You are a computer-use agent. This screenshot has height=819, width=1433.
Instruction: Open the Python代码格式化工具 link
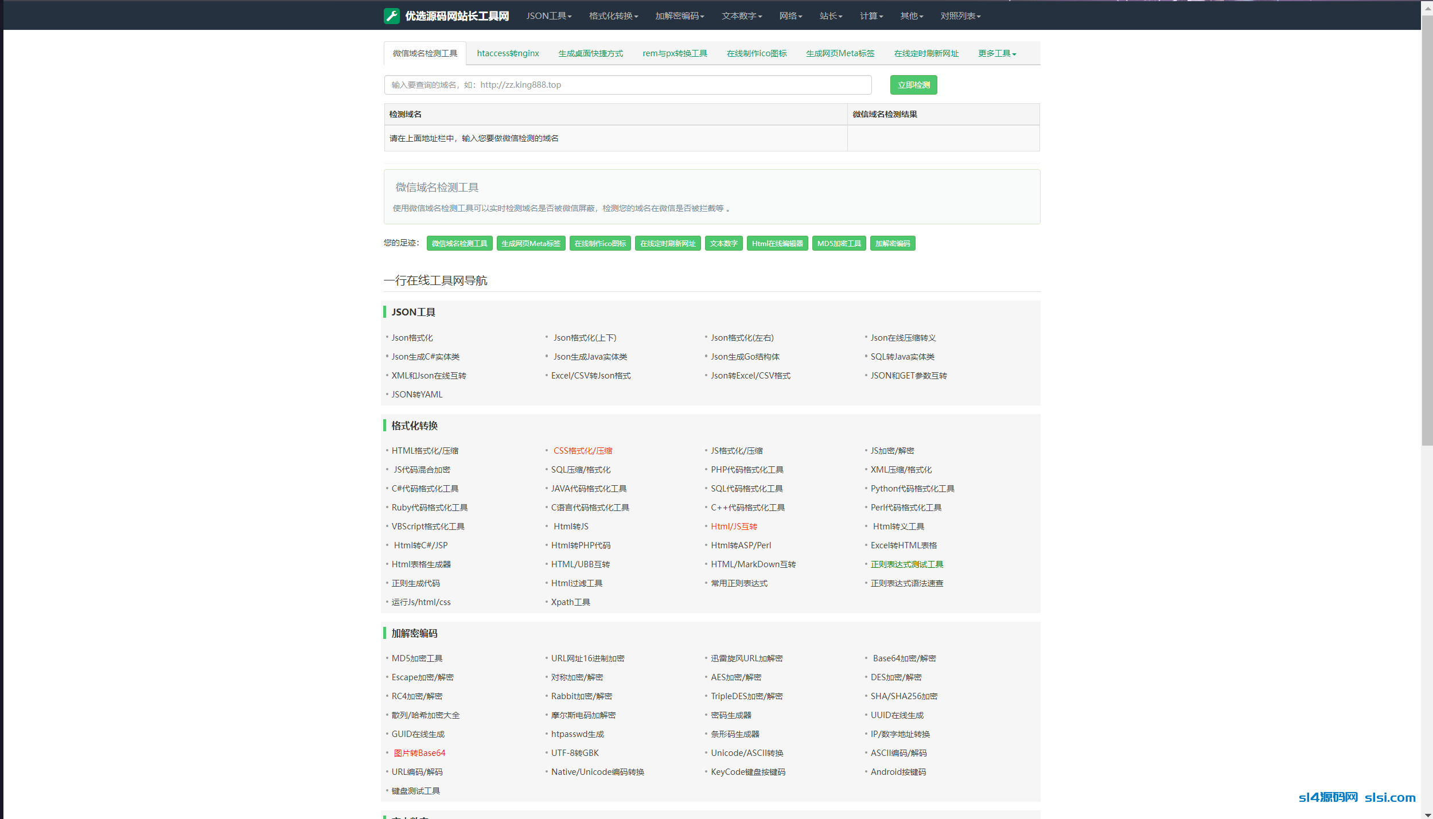[x=912, y=489]
